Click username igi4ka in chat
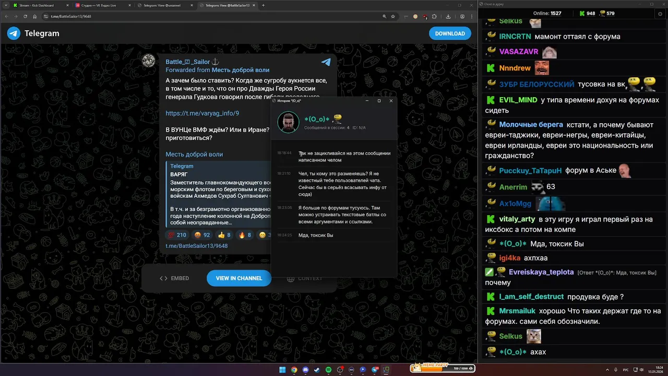The image size is (668, 376). pos(510,257)
